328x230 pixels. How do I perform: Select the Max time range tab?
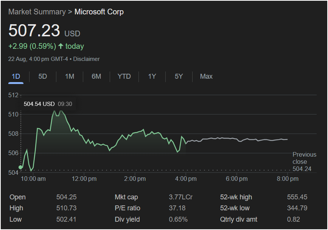[206, 76]
